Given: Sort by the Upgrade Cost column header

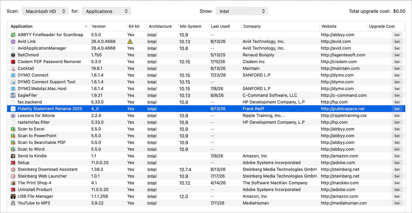Looking at the screenshot, I should click(x=386, y=26).
